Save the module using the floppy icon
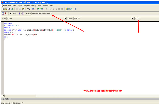The width and height of the screenshot is (160, 105). pos(8,9)
